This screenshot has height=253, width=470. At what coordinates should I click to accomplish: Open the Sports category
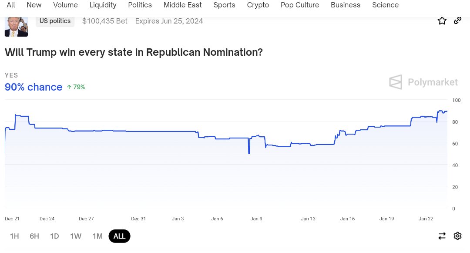[224, 5]
